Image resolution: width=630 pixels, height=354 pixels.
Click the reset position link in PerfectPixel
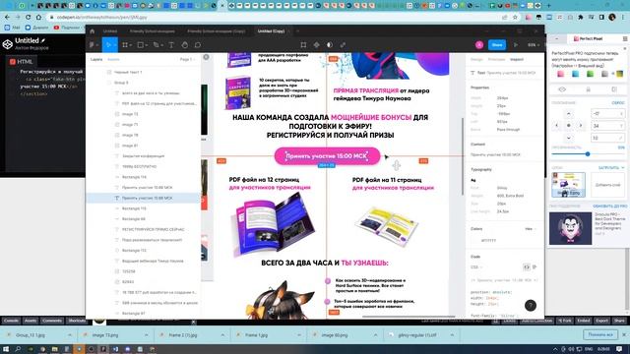click(x=618, y=102)
